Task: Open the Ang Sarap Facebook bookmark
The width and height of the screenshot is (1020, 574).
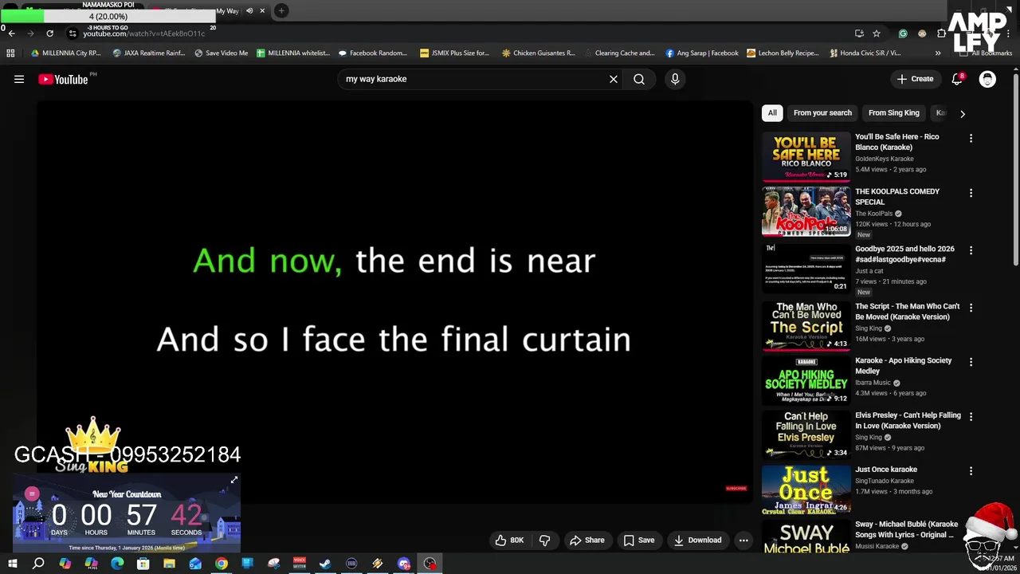Action: (702, 53)
